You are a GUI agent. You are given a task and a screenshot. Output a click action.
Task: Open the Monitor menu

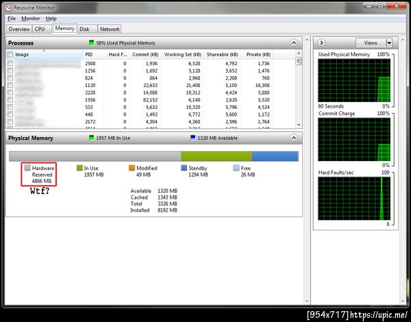pos(31,18)
